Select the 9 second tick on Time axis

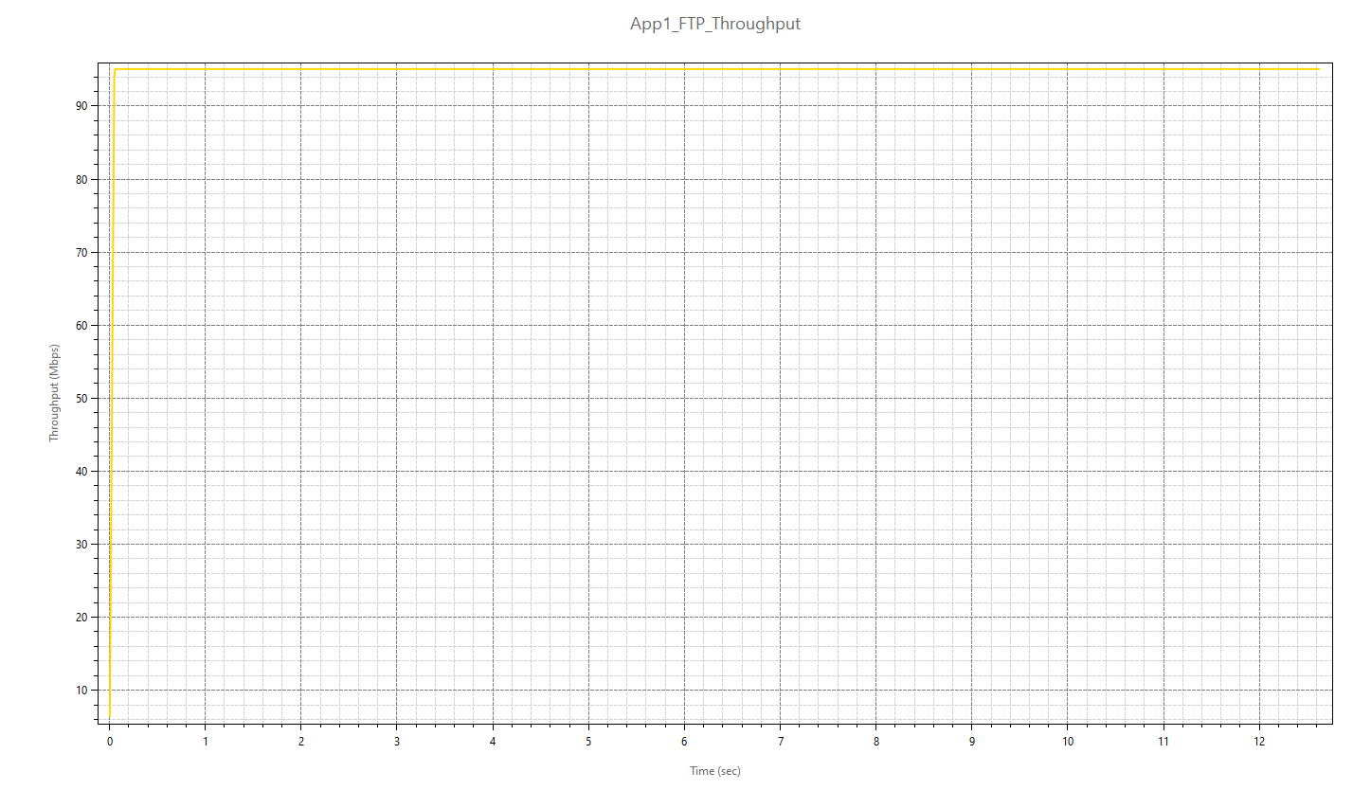(x=971, y=740)
